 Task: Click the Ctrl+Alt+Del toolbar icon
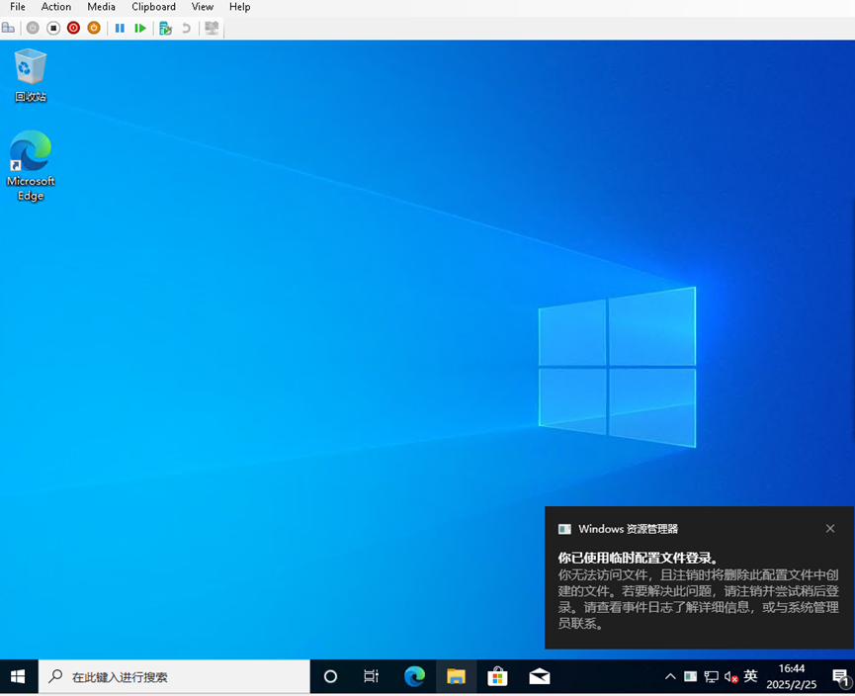8,28
